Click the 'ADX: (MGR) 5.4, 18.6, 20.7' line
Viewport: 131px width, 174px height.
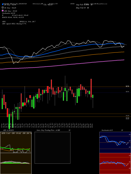coord(19,22)
